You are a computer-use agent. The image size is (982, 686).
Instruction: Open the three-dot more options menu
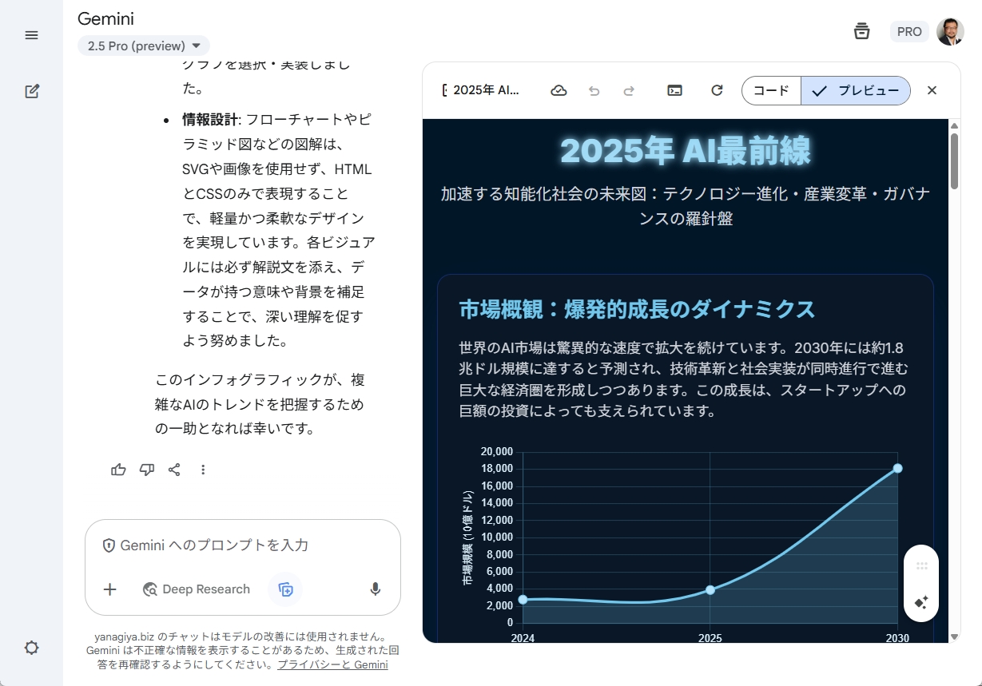click(204, 470)
